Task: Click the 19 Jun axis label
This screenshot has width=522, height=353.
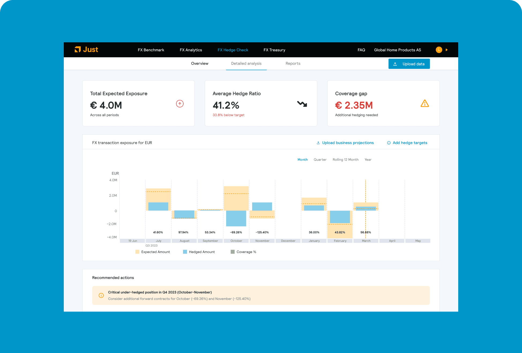Action: [x=133, y=241]
